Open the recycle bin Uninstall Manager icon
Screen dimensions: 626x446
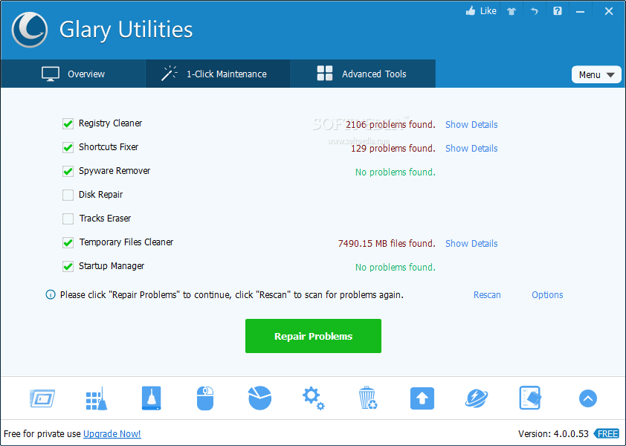(x=367, y=398)
